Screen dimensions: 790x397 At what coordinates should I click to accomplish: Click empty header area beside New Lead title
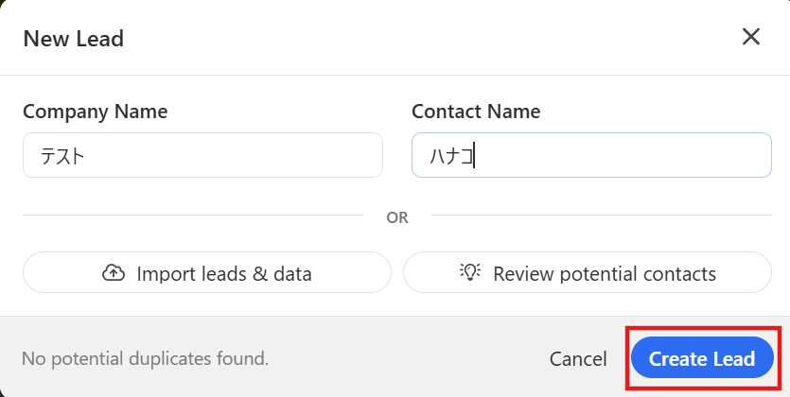(426, 39)
